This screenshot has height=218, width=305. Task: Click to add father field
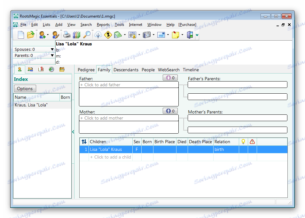pos(129,85)
